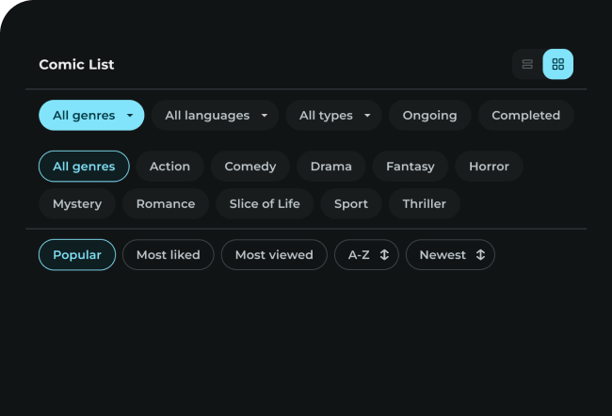
Task: Sort by Most viewed
Action: pos(274,255)
